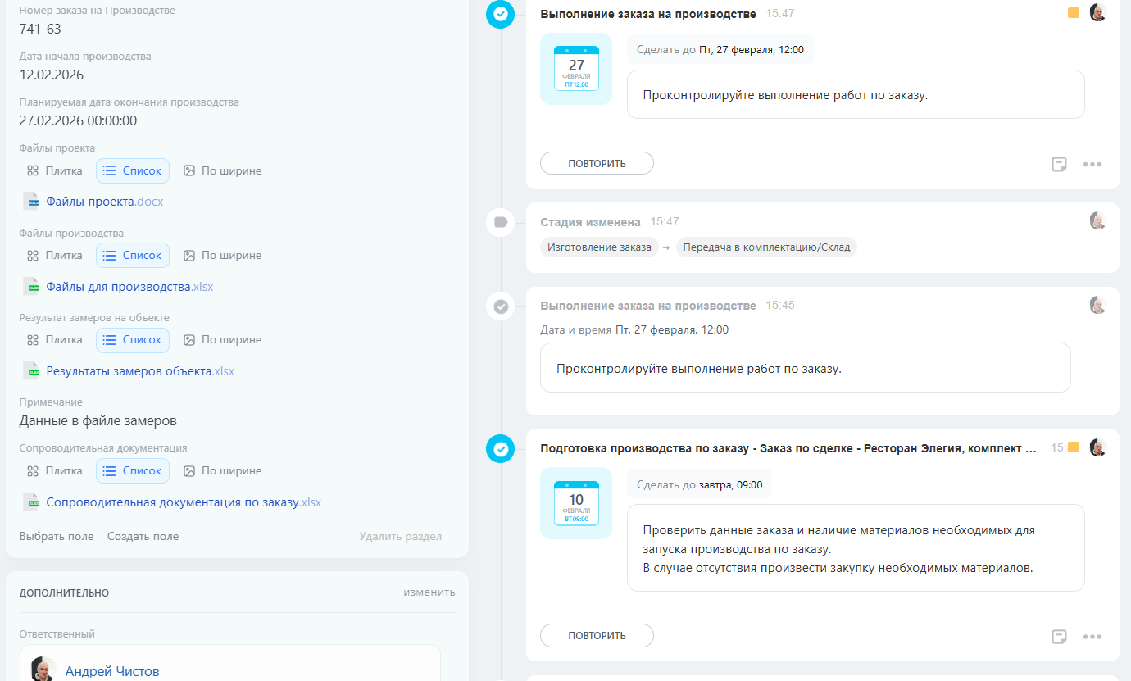Click the ДОПОЛНИТЕЛЬНО section heading
Image resolution: width=1131 pixels, height=681 pixels.
[x=64, y=592]
